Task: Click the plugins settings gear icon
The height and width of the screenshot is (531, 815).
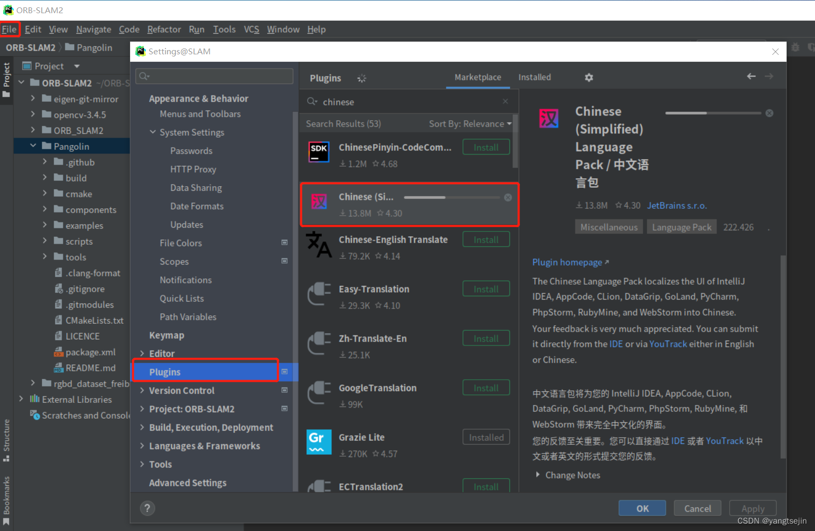Action: click(589, 78)
